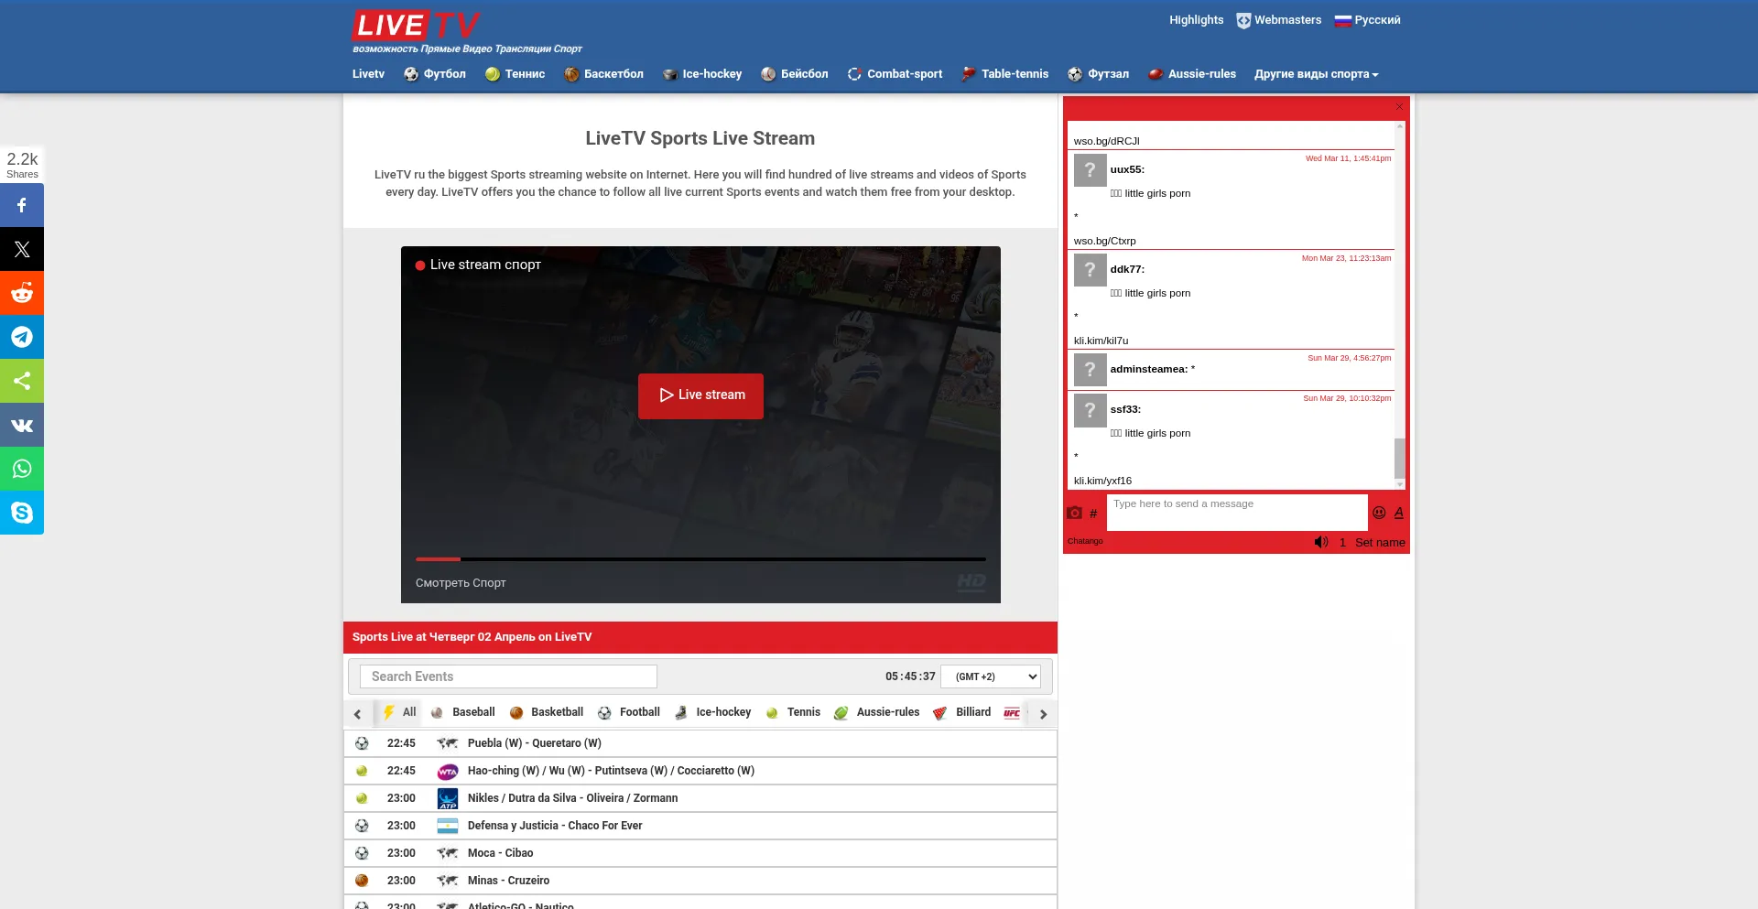Open the Футзал section
Image resolution: width=1758 pixels, height=909 pixels.
[x=1098, y=74]
